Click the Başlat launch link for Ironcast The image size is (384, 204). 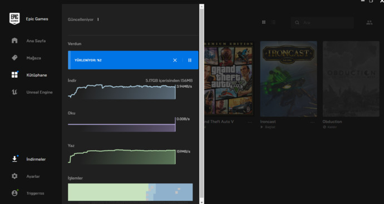(268, 127)
